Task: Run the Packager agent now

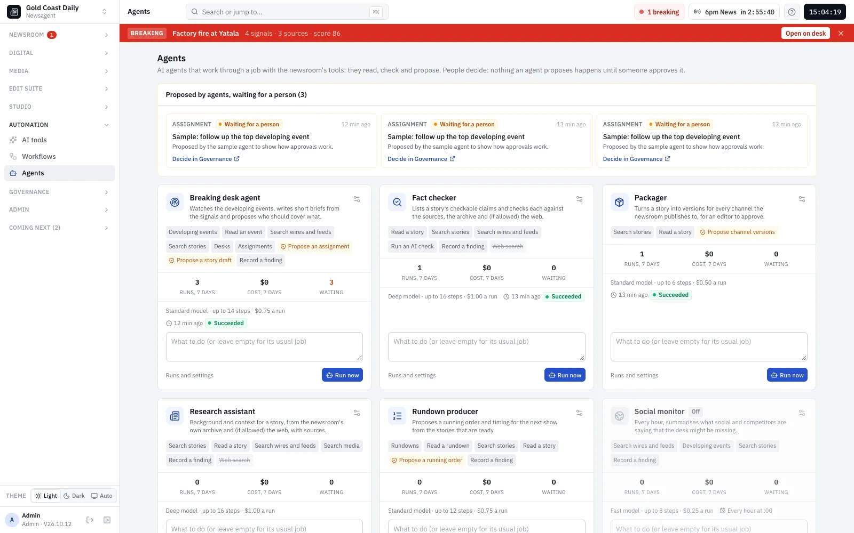Action: click(x=787, y=375)
